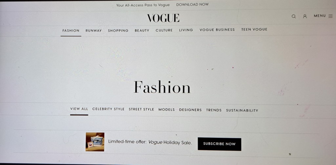
Task: Open the search magnifier icon
Action: [x=294, y=16]
